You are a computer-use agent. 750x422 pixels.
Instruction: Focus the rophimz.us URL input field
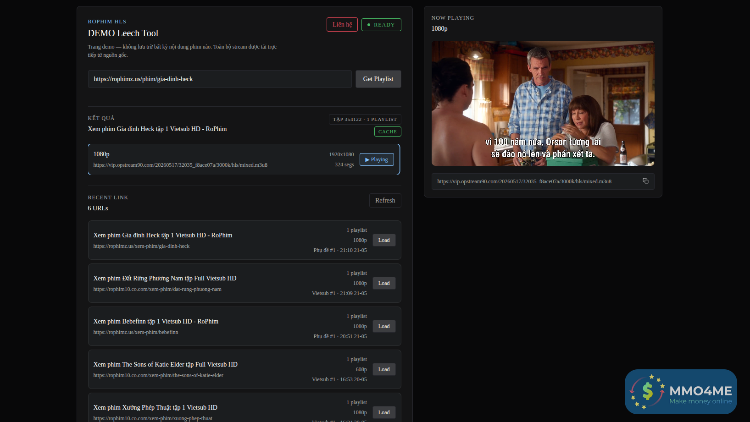220,79
